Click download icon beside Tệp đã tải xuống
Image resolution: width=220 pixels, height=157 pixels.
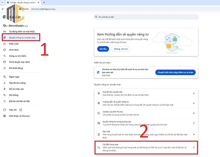[4, 83]
